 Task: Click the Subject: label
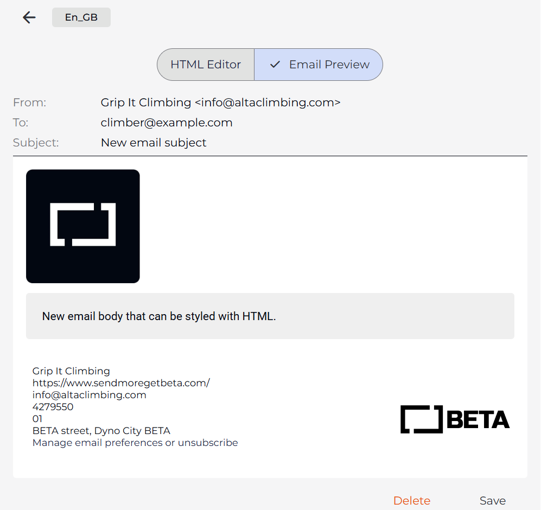click(x=36, y=143)
